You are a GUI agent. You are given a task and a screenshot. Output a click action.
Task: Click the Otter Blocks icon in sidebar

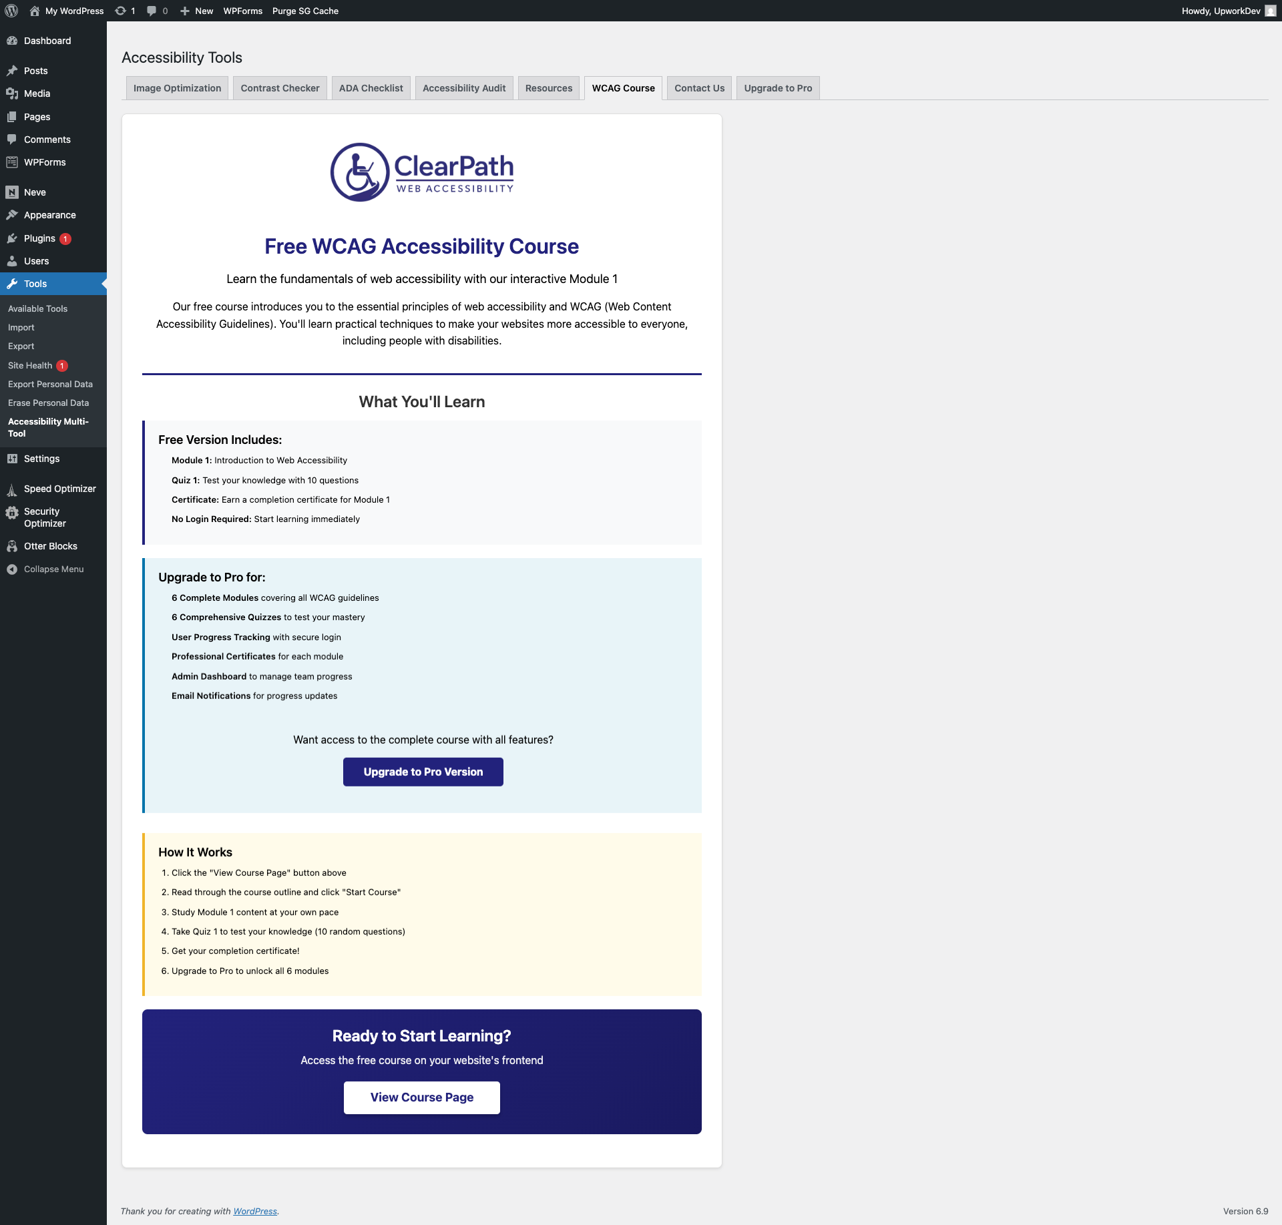coord(12,546)
